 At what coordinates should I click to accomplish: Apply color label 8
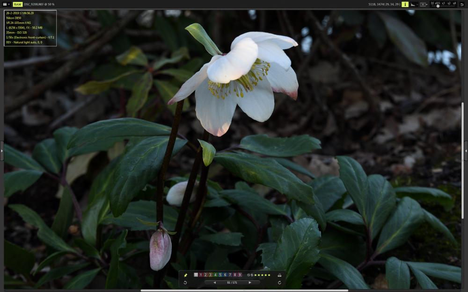[235, 275]
